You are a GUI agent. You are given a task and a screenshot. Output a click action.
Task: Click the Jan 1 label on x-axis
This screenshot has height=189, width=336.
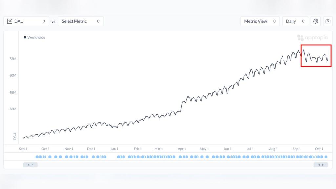click(115, 149)
